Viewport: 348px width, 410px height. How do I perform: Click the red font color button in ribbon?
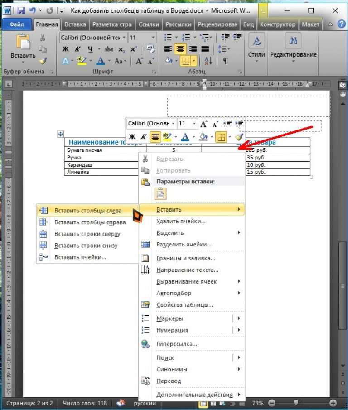click(x=101, y=61)
